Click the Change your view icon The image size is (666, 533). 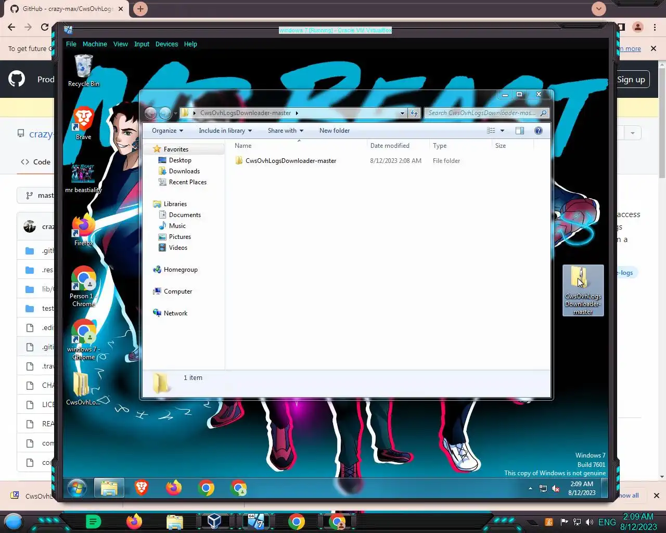tap(491, 131)
